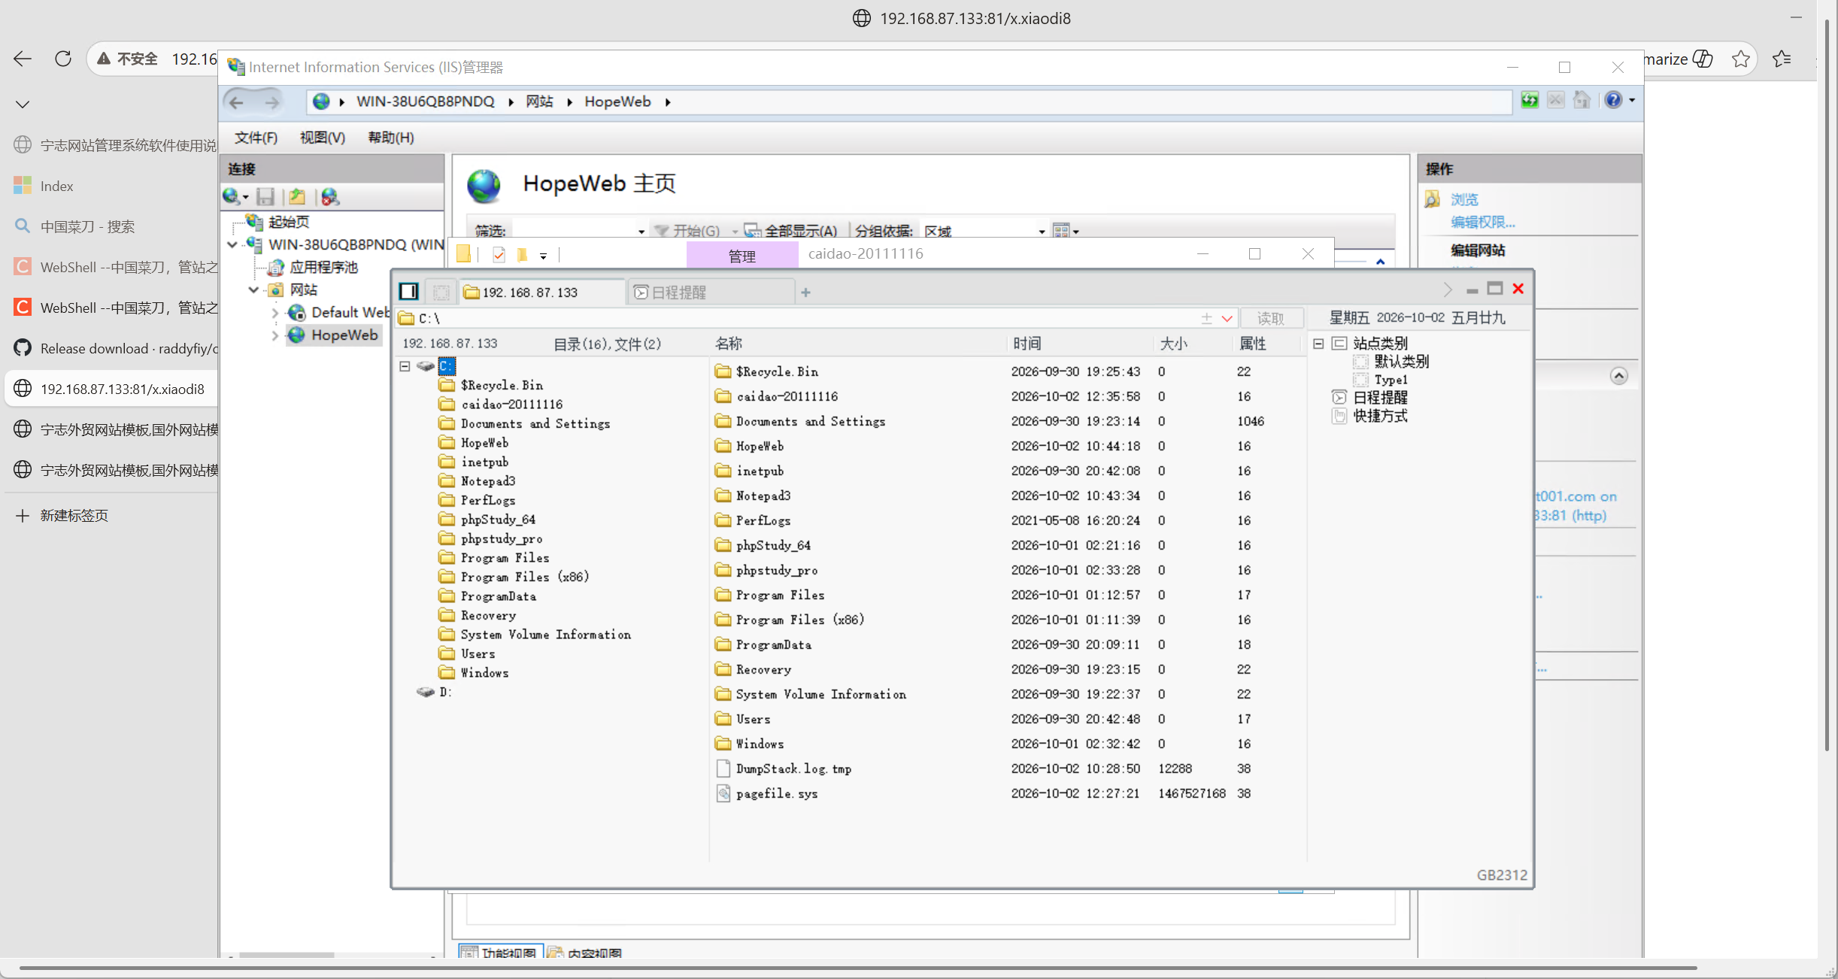Click the pagefile.sys file icon
The width and height of the screenshot is (1838, 979).
click(x=723, y=793)
